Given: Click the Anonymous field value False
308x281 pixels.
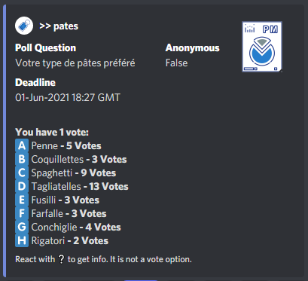Looking at the screenshot, I should point(176,63).
